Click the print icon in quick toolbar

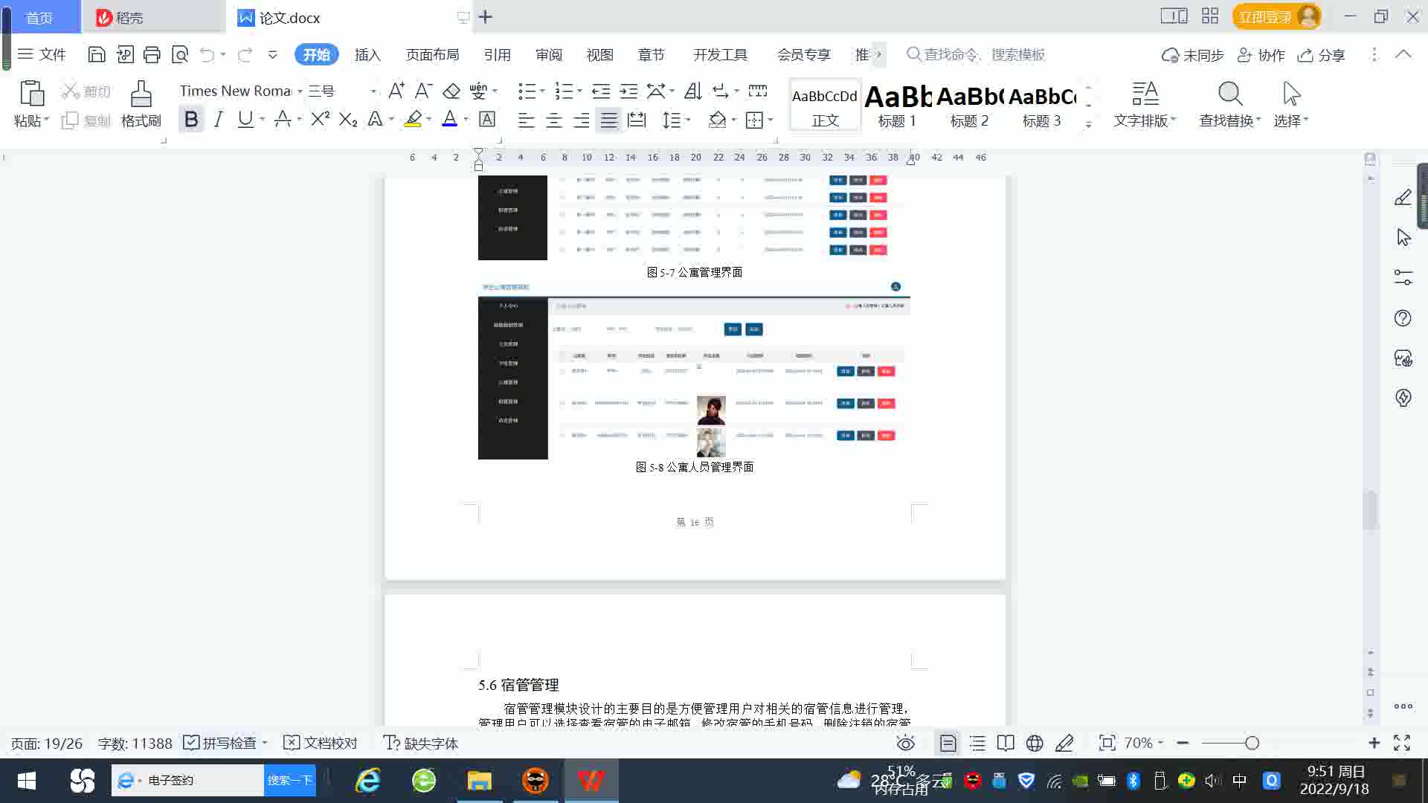click(x=152, y=54)
